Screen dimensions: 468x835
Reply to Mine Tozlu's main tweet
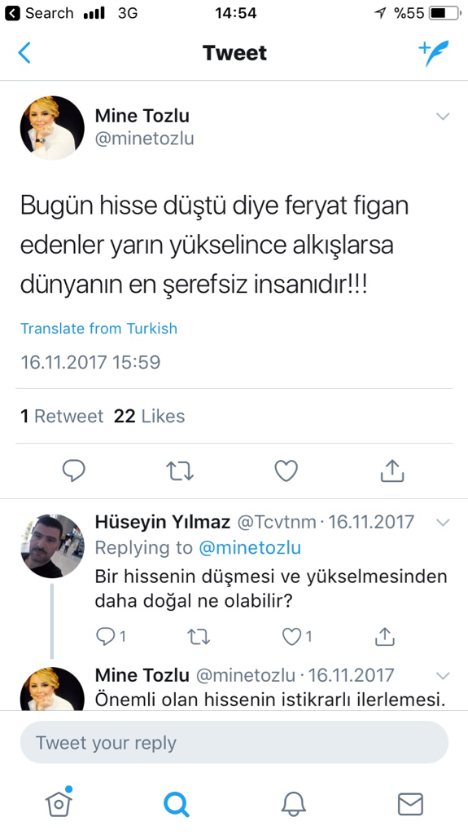[73, 471]
